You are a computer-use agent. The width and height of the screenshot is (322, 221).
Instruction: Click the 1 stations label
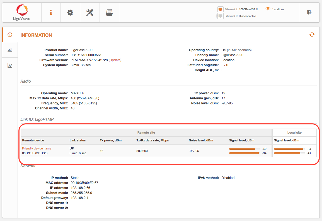[278, 9]
